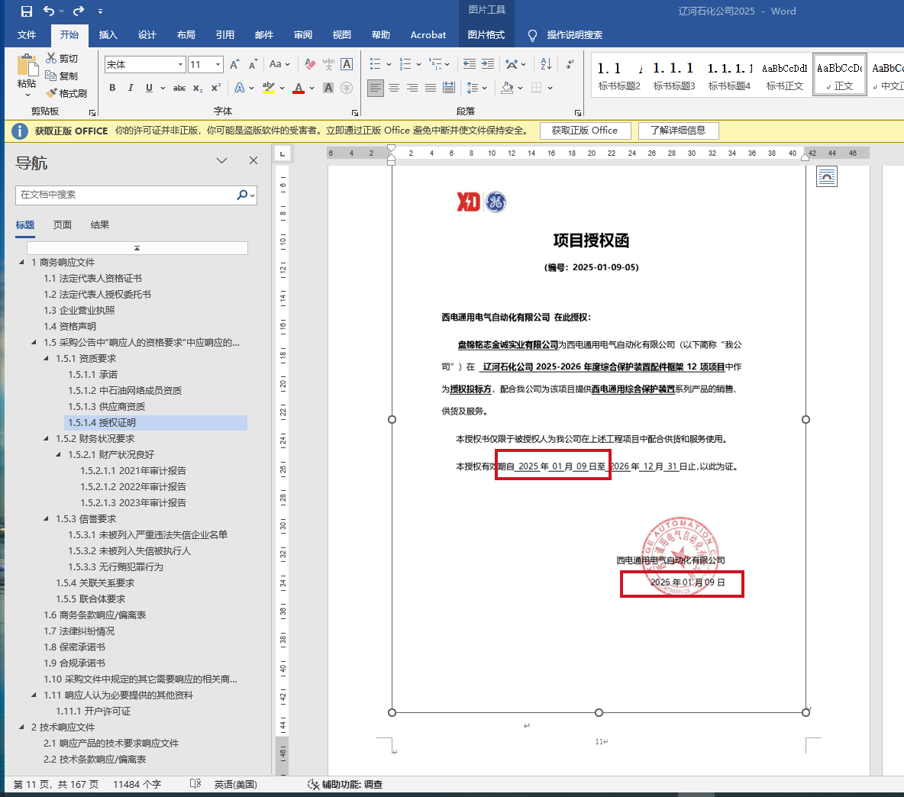This screenshot has height=797, width=904.
Task: Switch to 结果 navigation tab
Action: coord(100,224)
